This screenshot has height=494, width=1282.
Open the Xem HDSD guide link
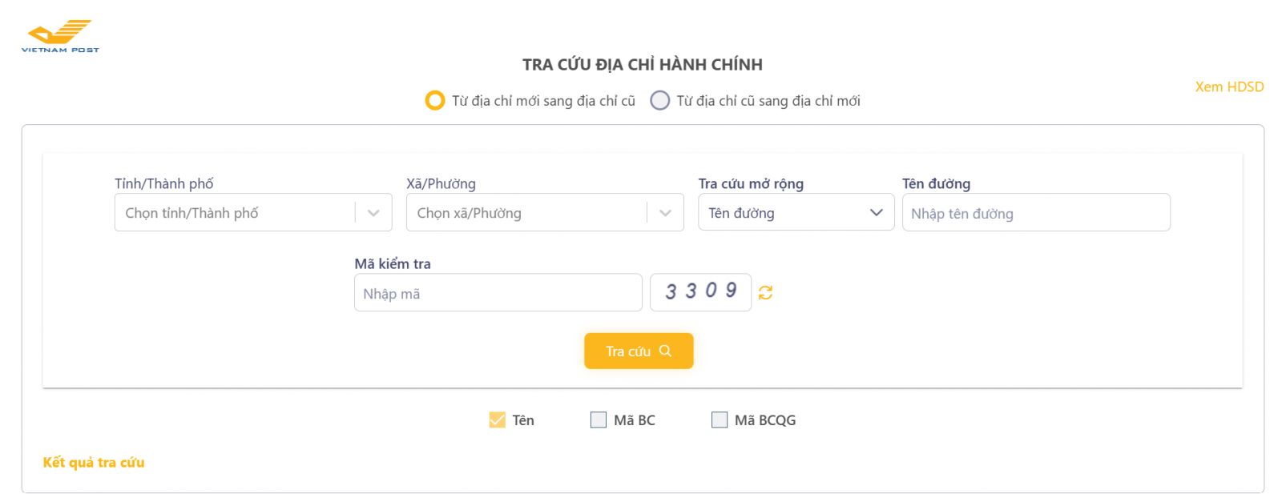point(1229,86)
